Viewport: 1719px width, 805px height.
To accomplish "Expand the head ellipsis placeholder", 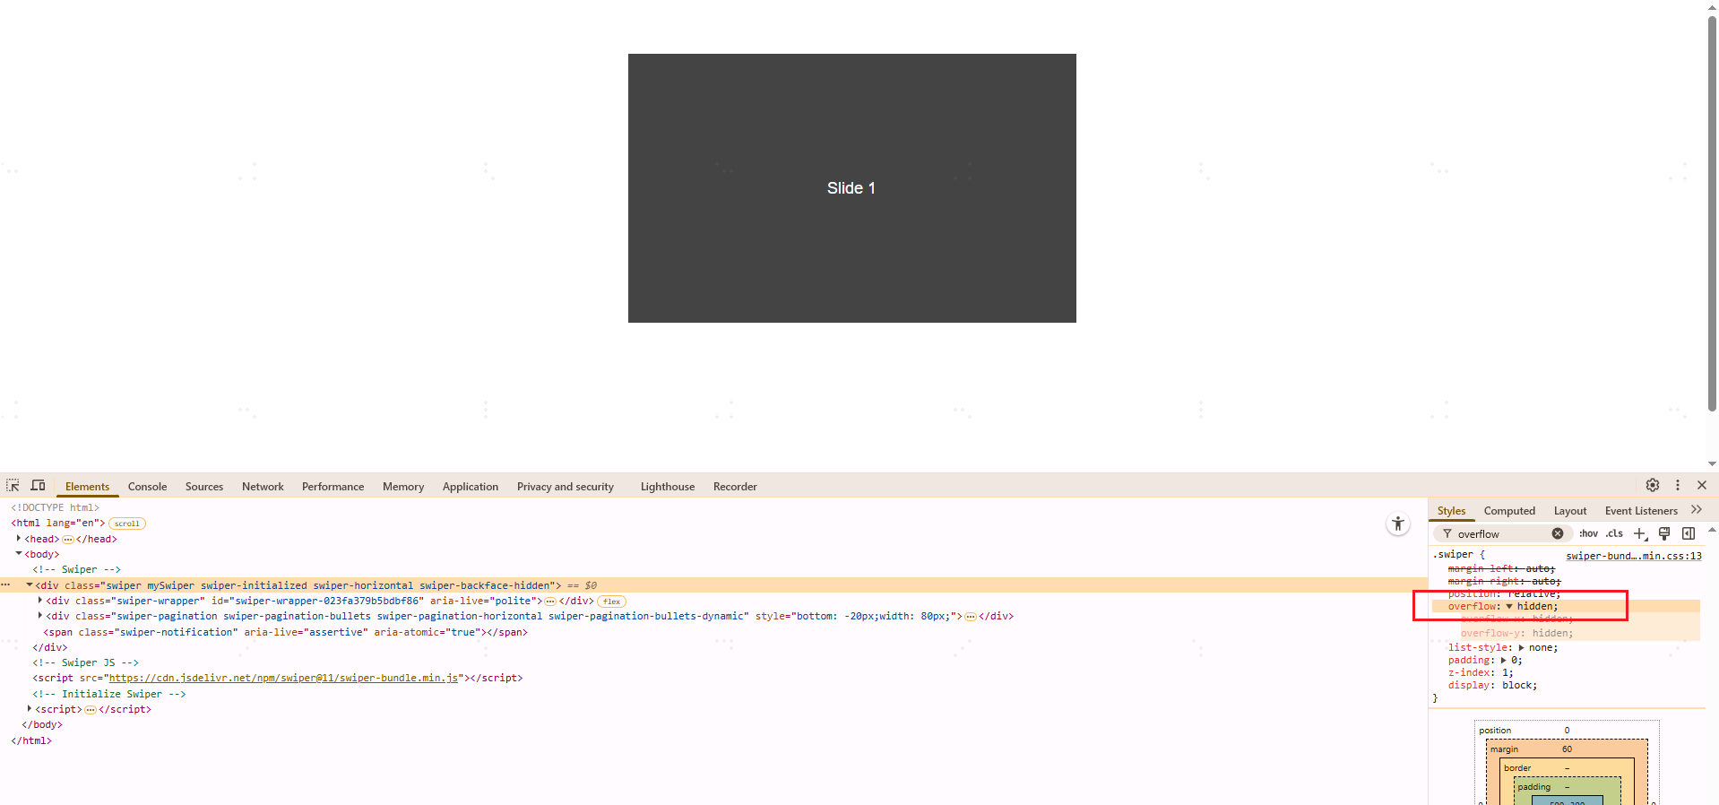I will pyautogui.click(x=68, y=539).
